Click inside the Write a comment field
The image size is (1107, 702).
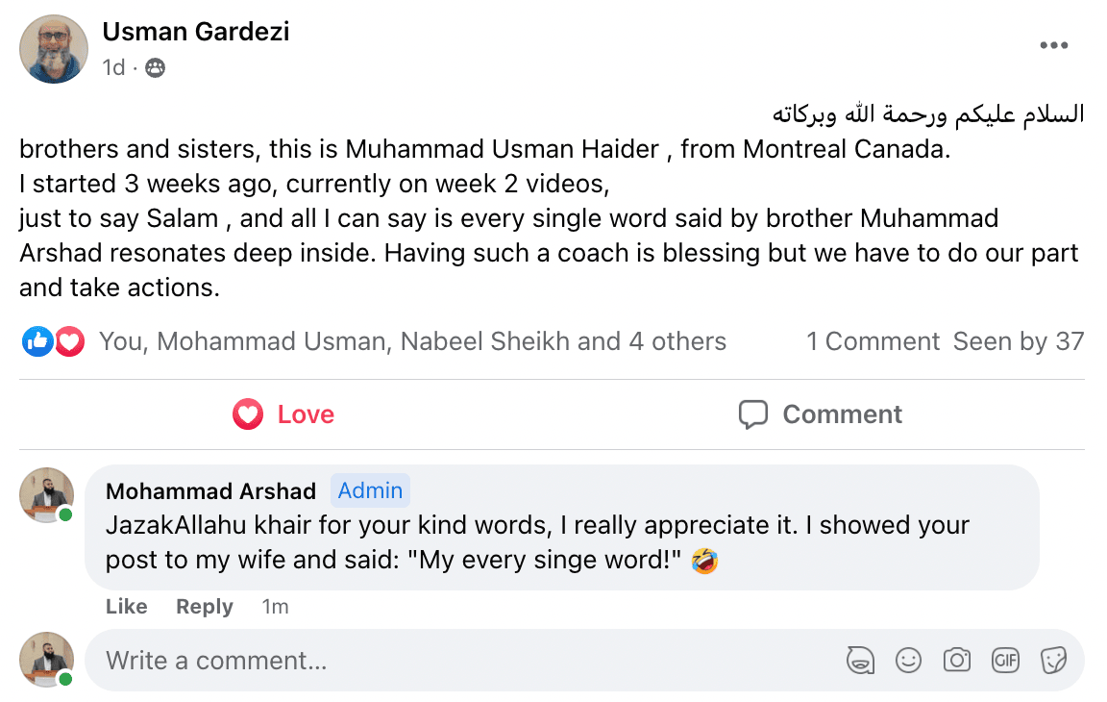[x=461, y=661]
